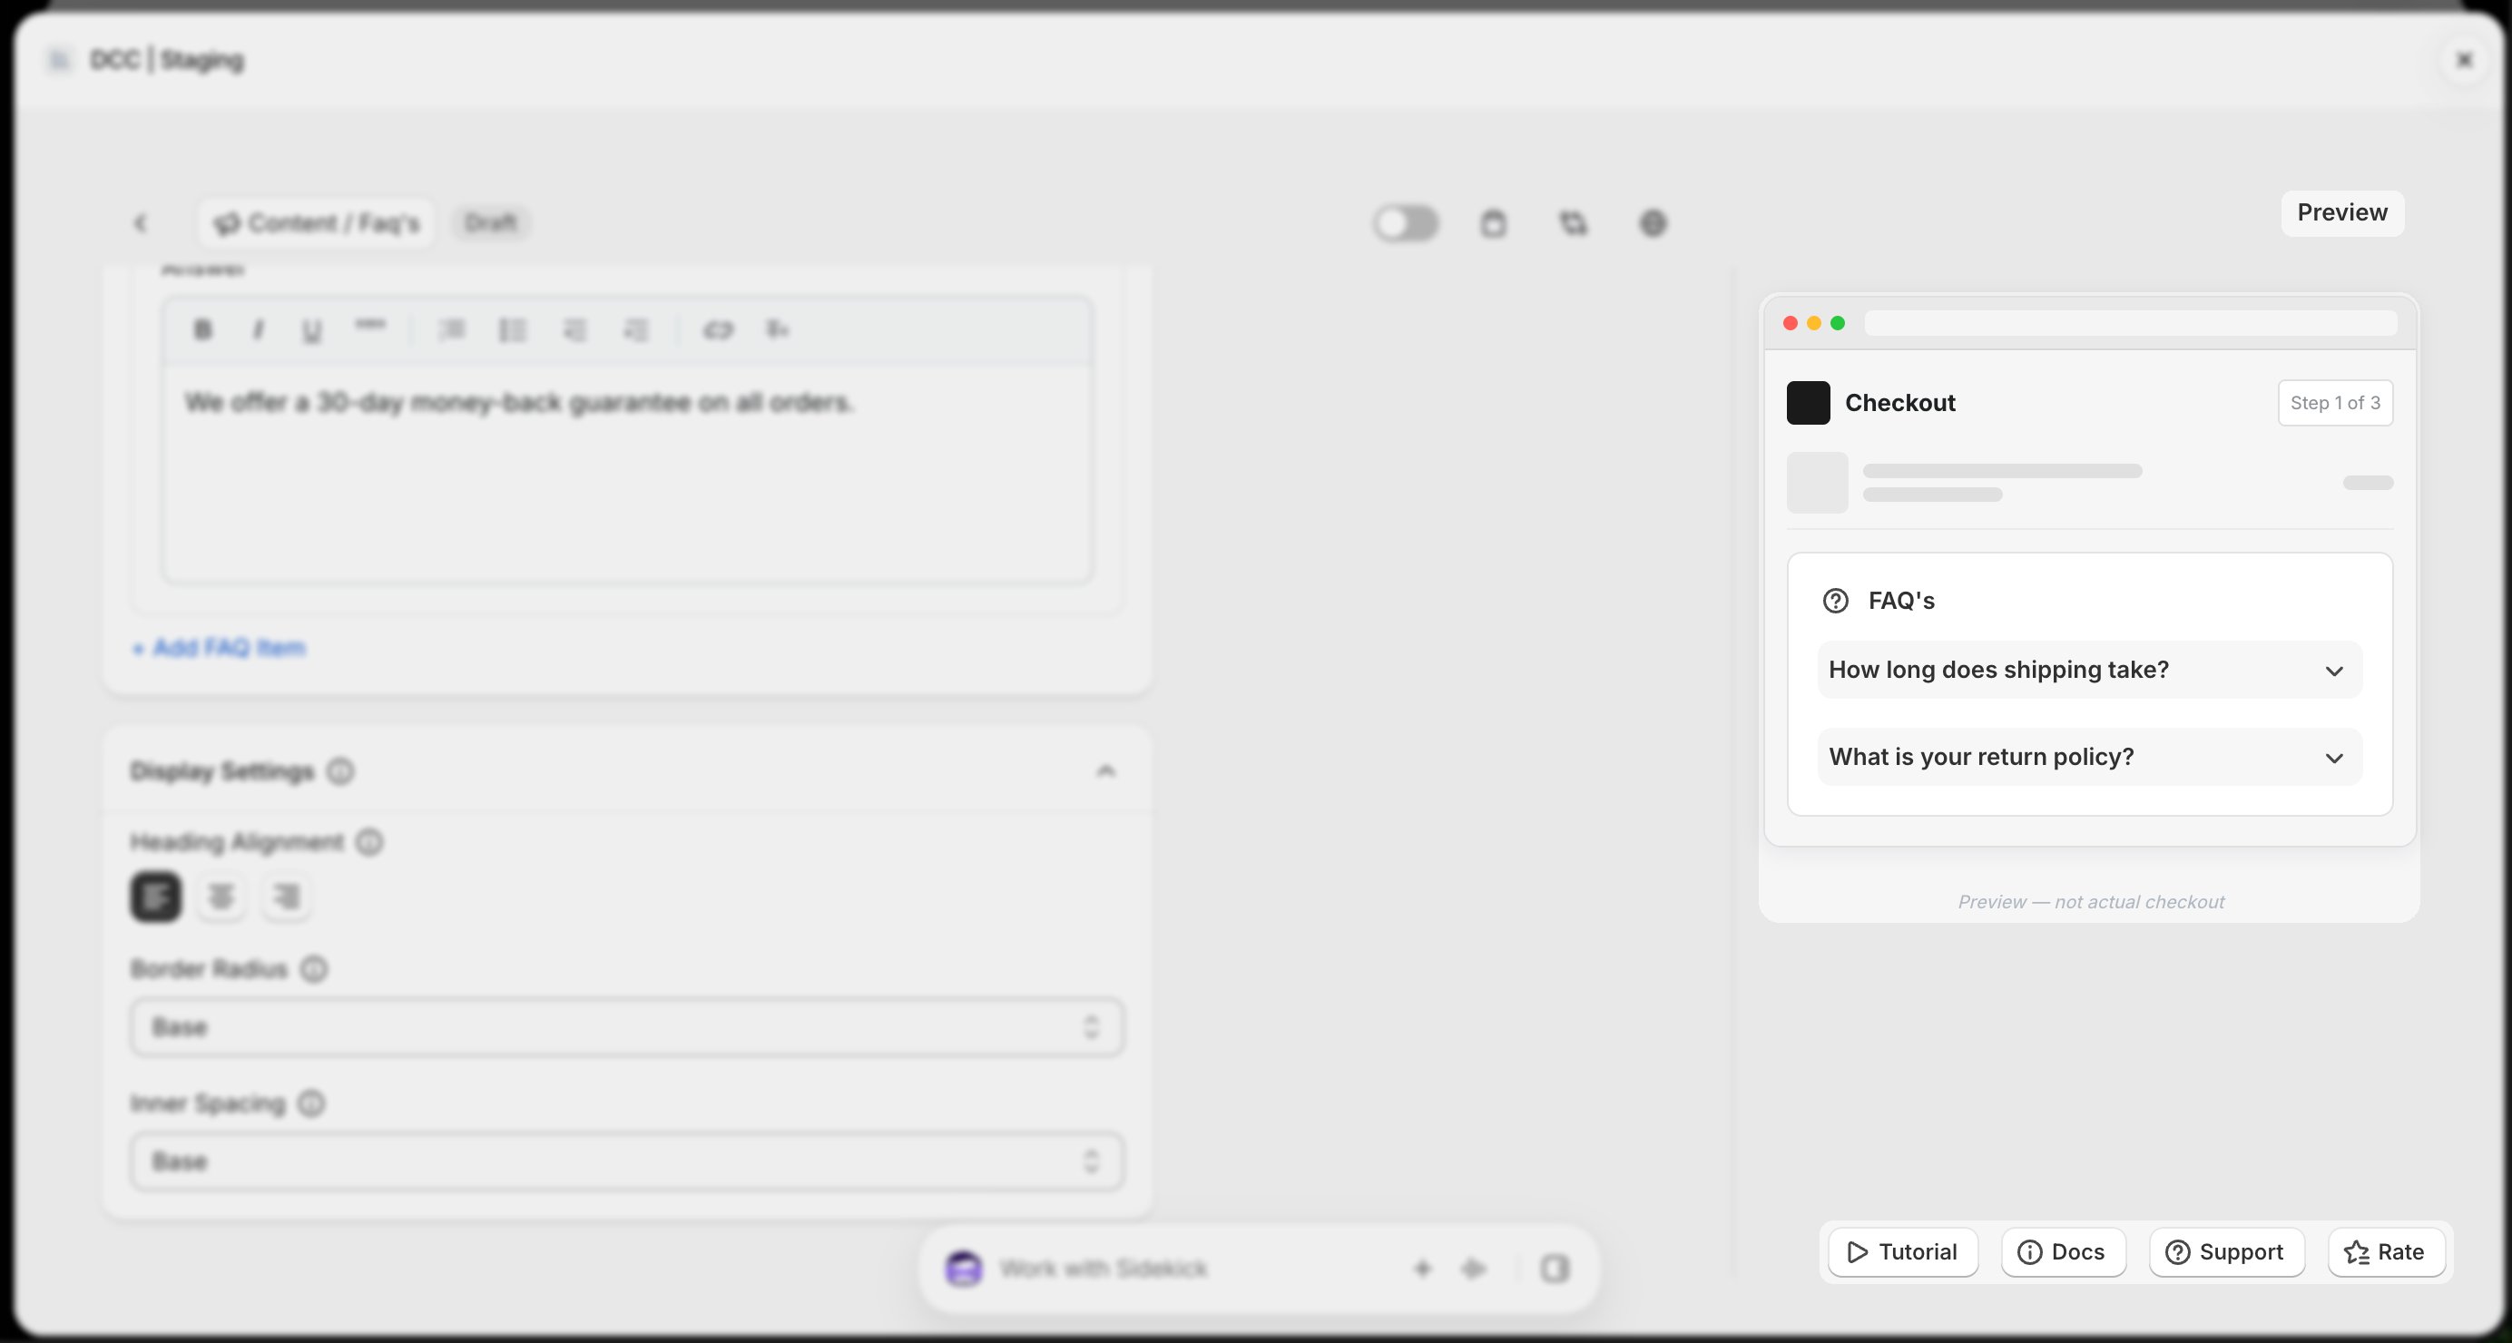This screenshot has height=1343, width=2512.
Task: Click the Add FAQ Item link
Action: [219, 648]
